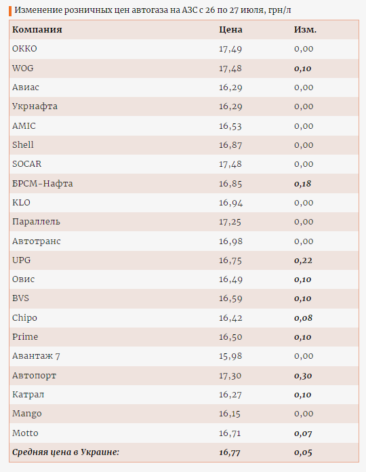Select the Shell company name
Viewport: 366px width, 472px height.
23,145
